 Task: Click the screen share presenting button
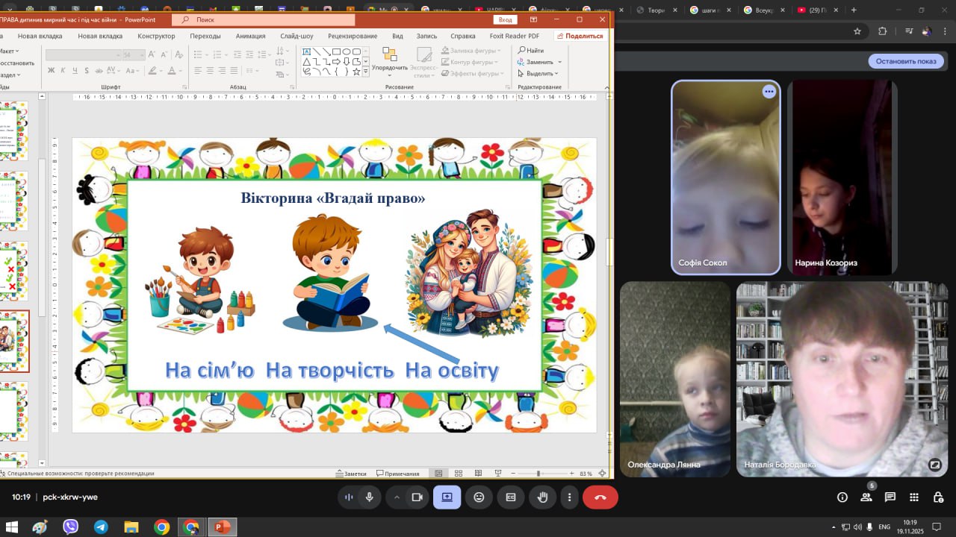point(447,497)
